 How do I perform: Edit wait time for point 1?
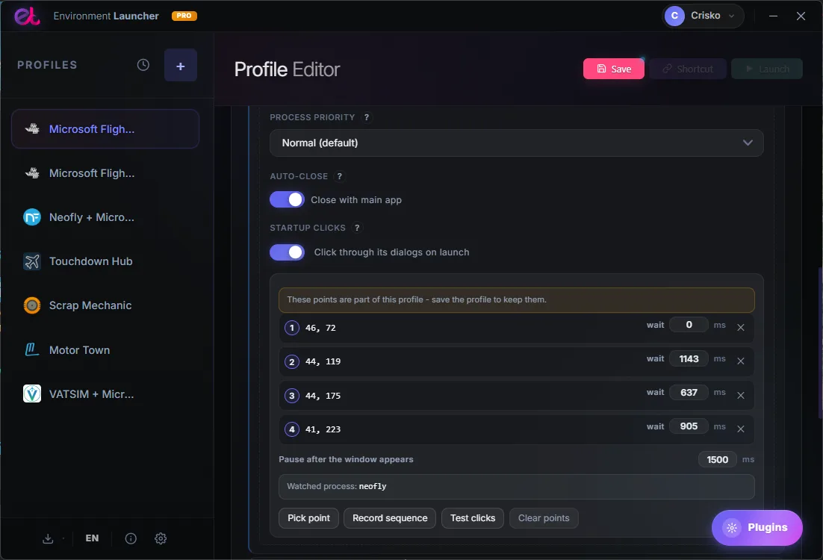pyautogui.click(x=689, y=325)
